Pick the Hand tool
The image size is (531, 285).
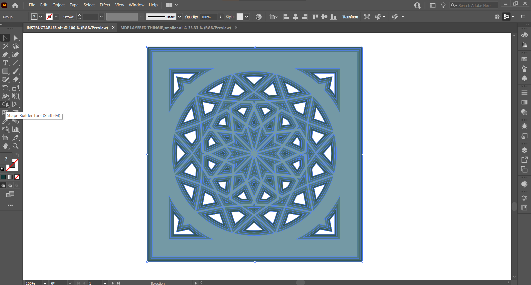[5, 146]
